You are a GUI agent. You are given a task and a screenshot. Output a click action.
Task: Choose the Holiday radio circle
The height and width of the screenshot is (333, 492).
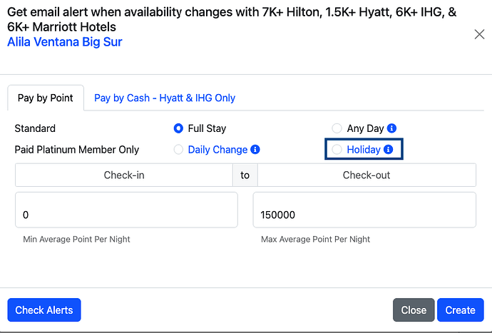coord(337,150)
